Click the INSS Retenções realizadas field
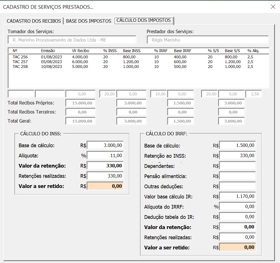Screen dimensions: 280x263 [x=105, y=176]
